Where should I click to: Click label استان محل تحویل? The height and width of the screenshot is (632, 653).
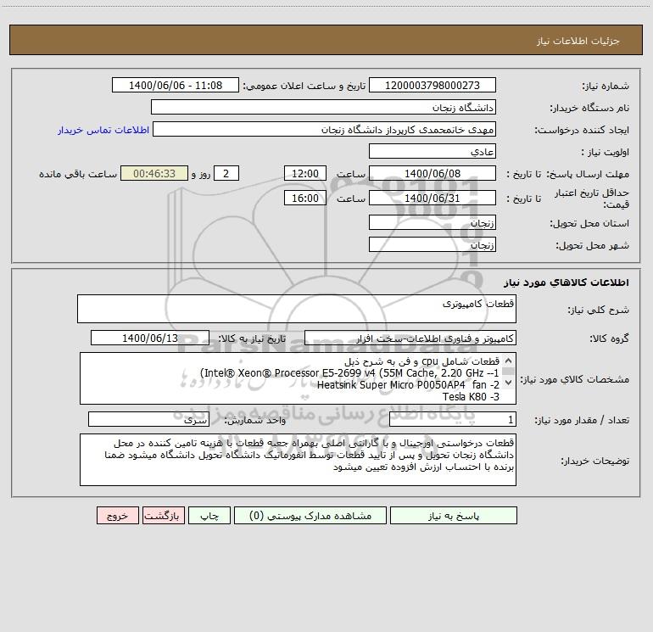coord(589,224)
